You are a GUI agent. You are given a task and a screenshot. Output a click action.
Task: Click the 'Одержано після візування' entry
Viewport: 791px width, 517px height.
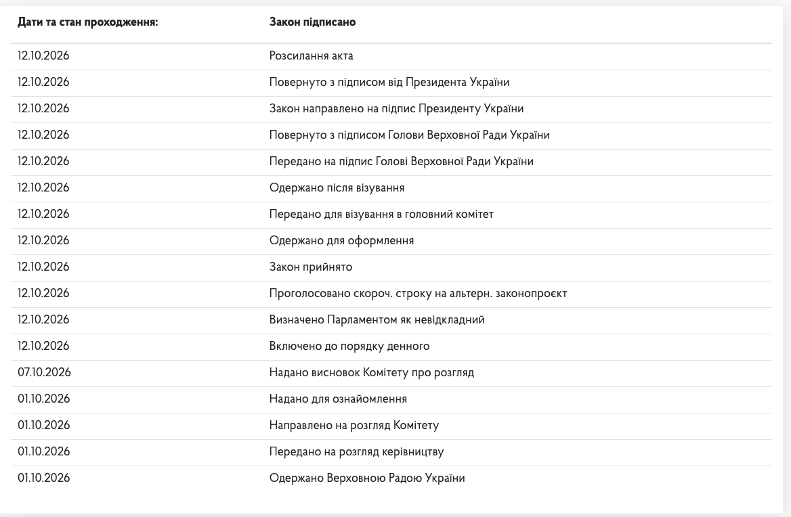pyautogui.click(x=337, y=188)
